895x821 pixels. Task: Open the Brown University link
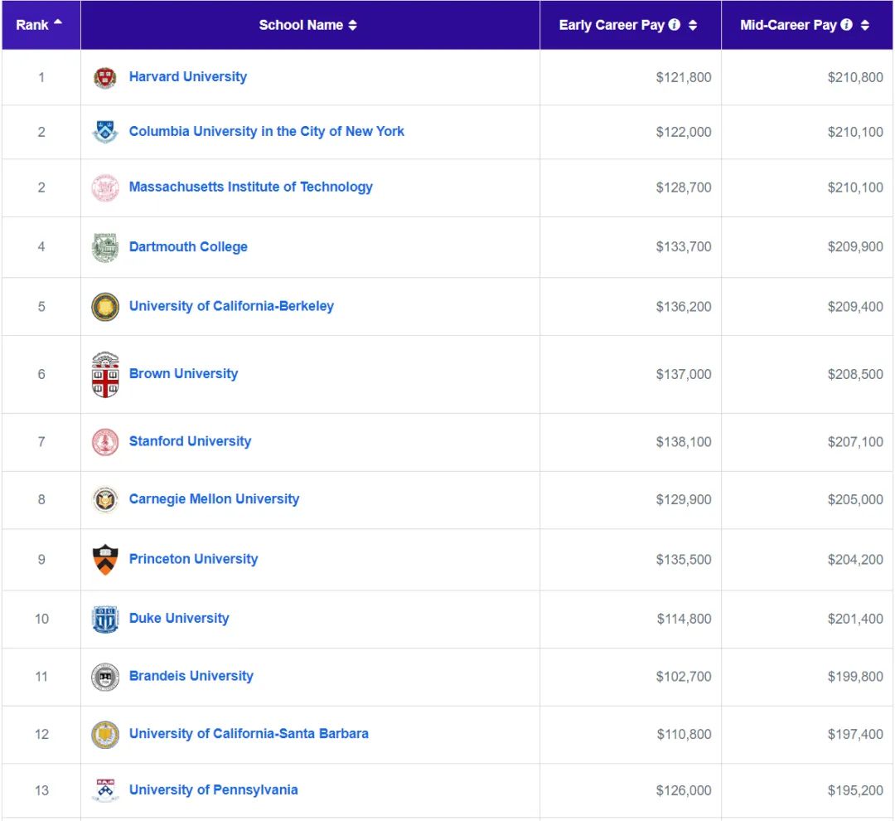pos(183,374)
